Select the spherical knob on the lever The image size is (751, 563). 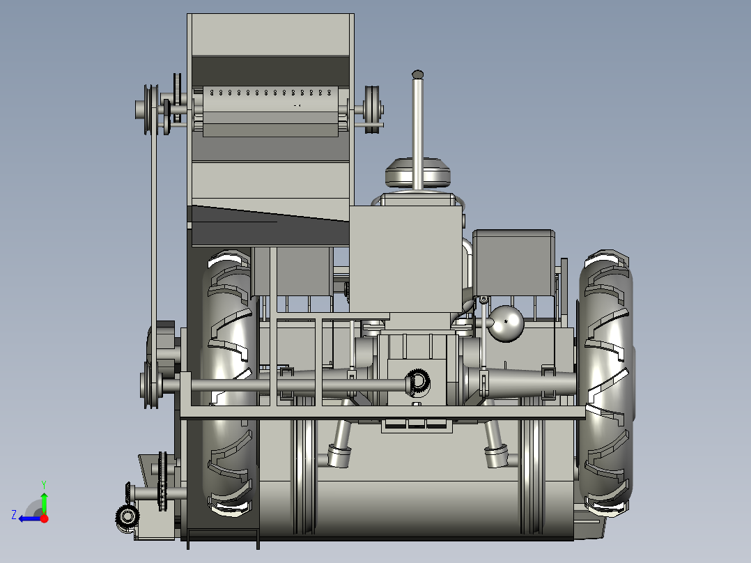tap(506, 324)
